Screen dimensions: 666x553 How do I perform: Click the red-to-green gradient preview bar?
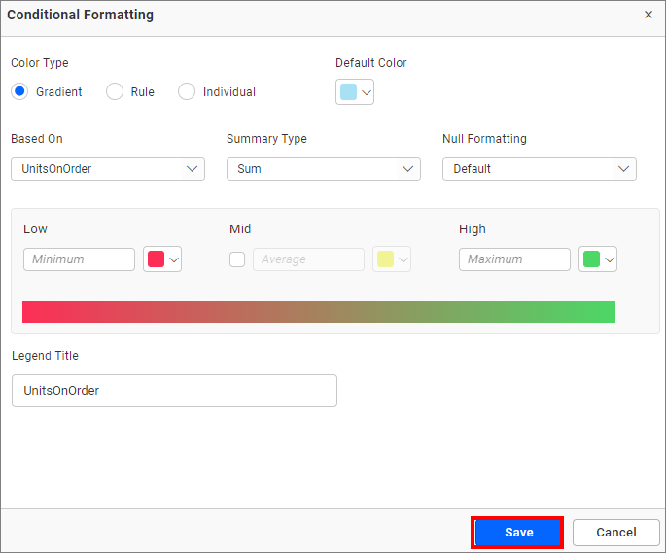coord(319,312)
